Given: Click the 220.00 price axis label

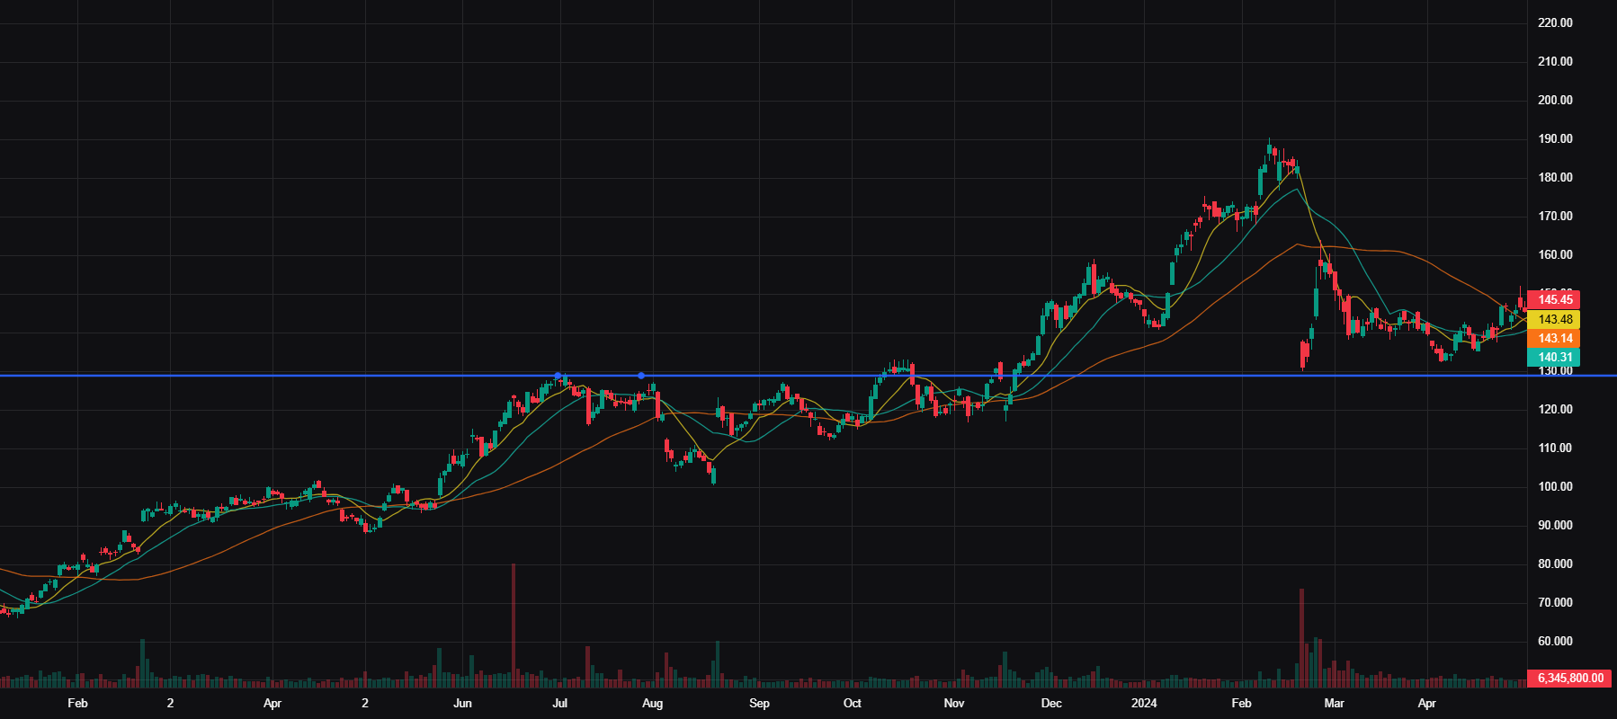Looking at the screenshot, I should (1555, 22).
